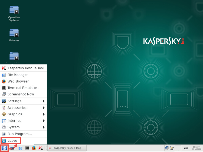Open the Settings submenu entry
This screenshot has height=152, width=203.
(x=24, y=101)
